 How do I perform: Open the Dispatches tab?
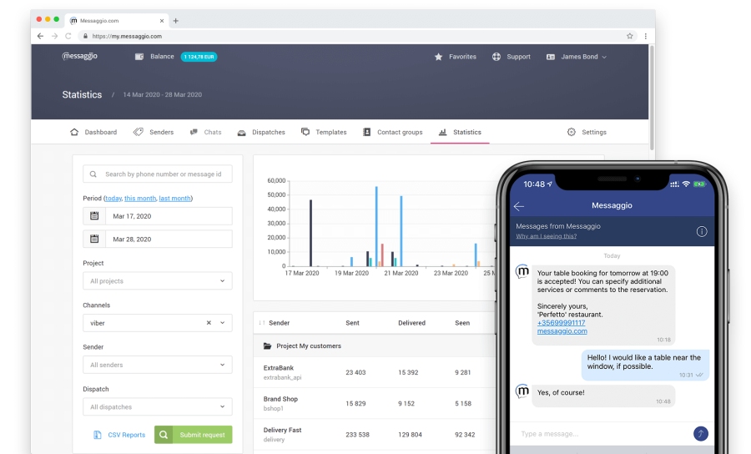click(x=261, y=132)
